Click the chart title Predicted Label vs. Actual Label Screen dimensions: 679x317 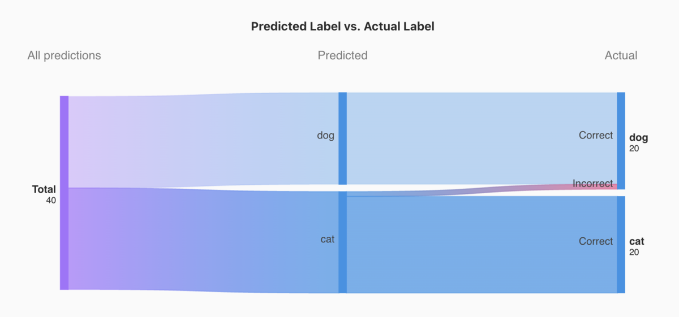point(342,27)
